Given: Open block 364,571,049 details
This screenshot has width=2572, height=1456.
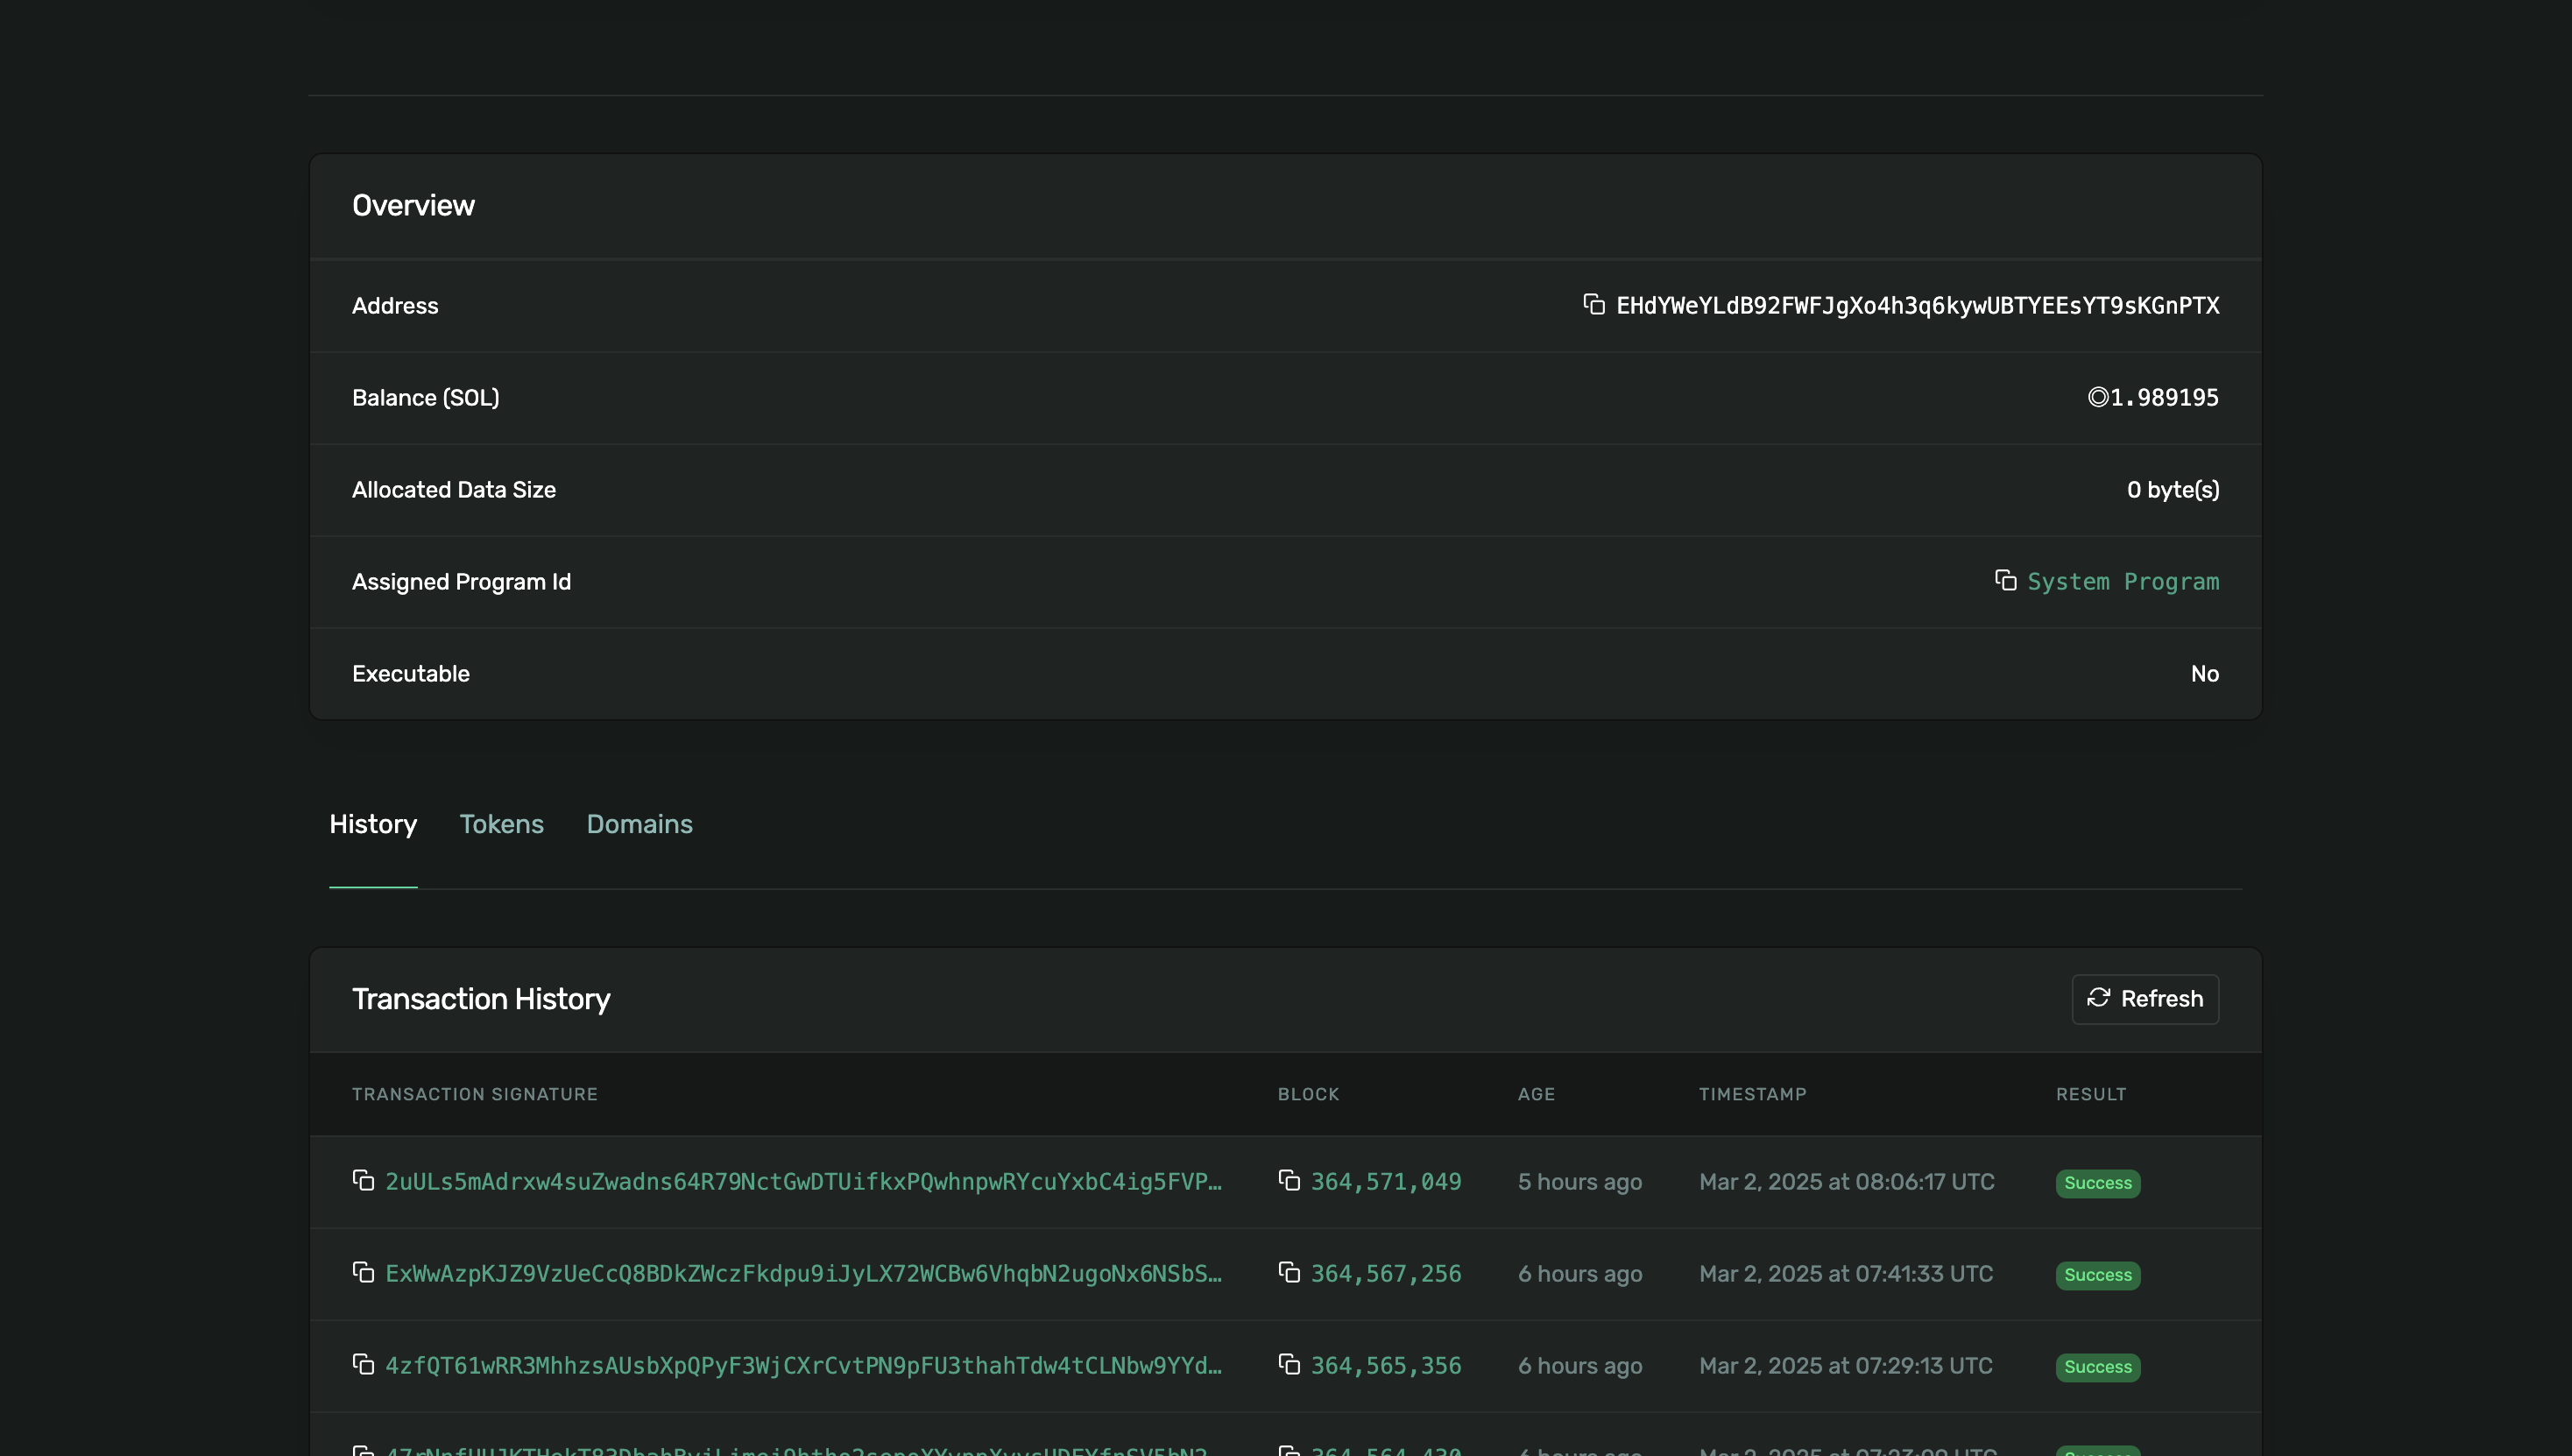Looking at the screenshot, I should pos(1386,1182).
